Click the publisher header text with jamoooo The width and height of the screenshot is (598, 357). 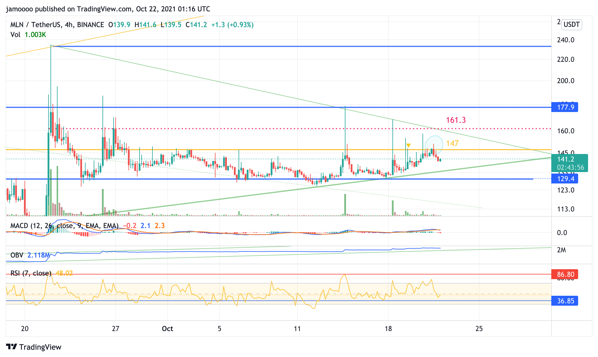pyautogui.click(x=108, y=9)
